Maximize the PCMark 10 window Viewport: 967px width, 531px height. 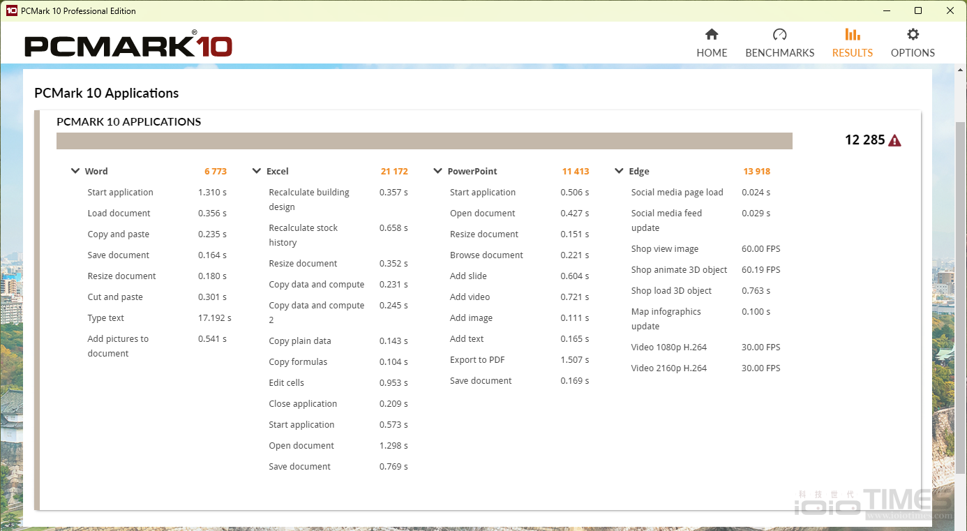click(x=918, y=10)
